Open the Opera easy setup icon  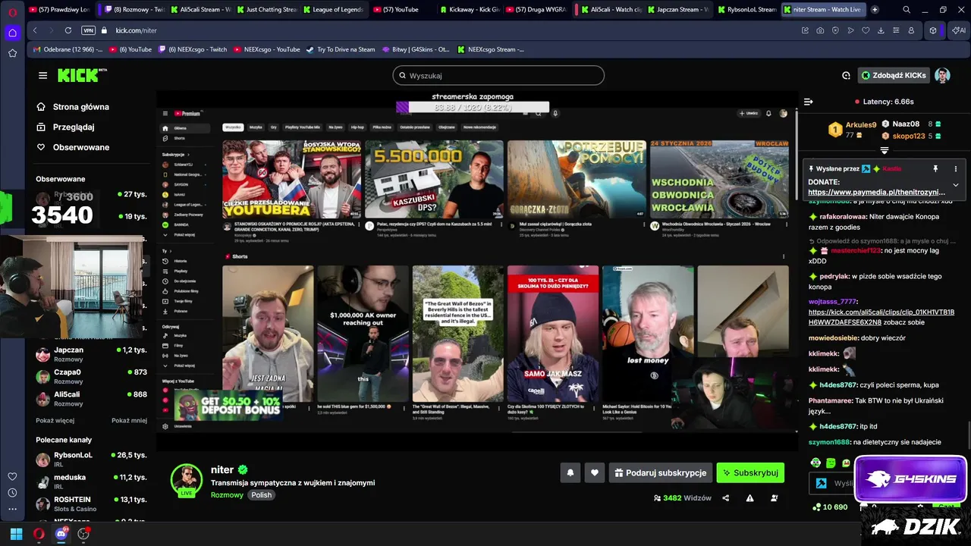896,30
